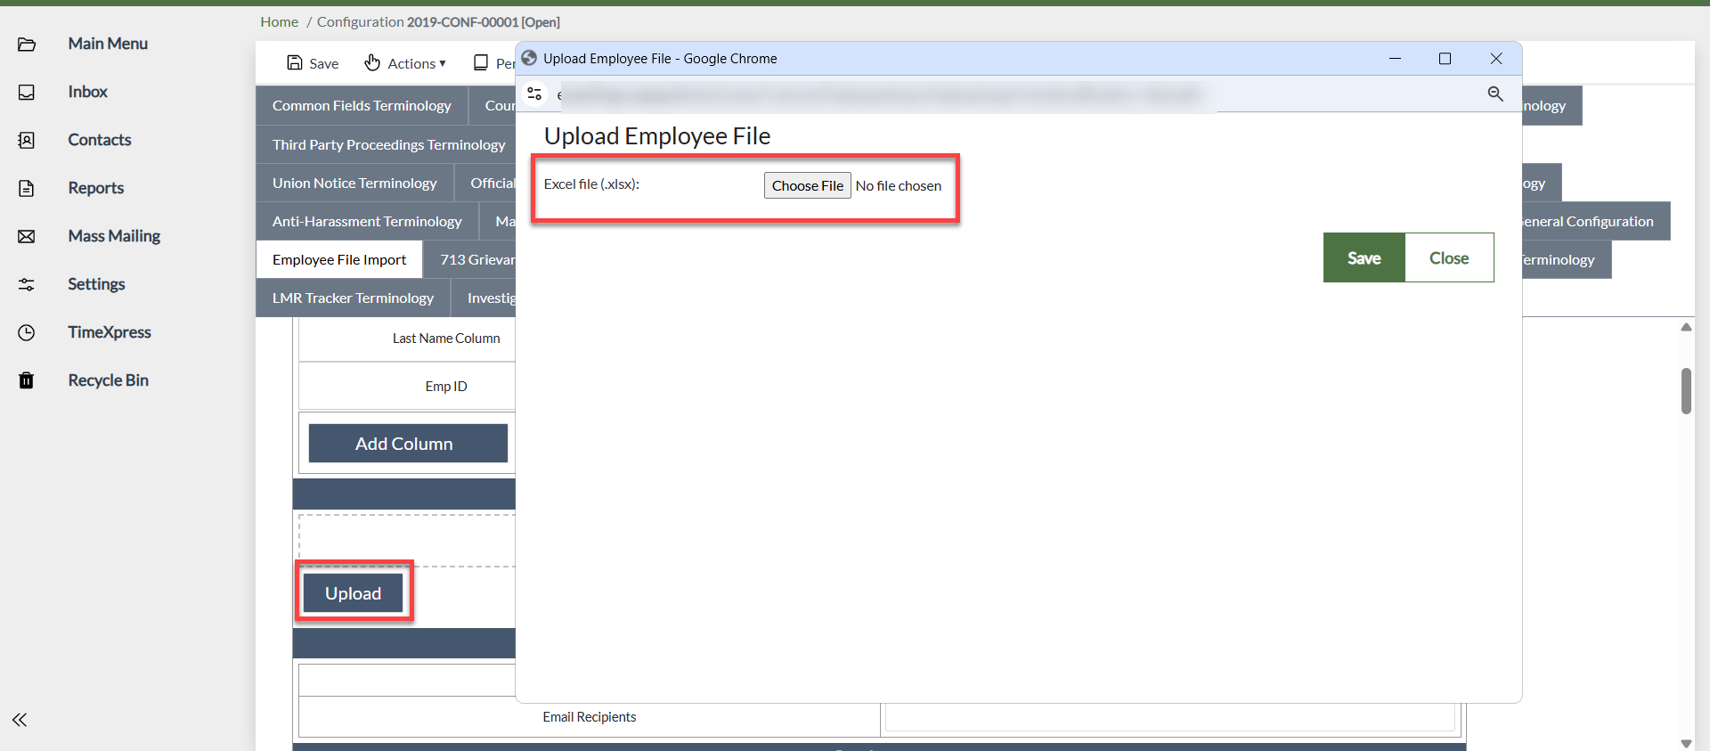Viewport: 1710px width, 751px height.
Task: Minimize the Upload Employee File window
Action: coord(1395,58)
